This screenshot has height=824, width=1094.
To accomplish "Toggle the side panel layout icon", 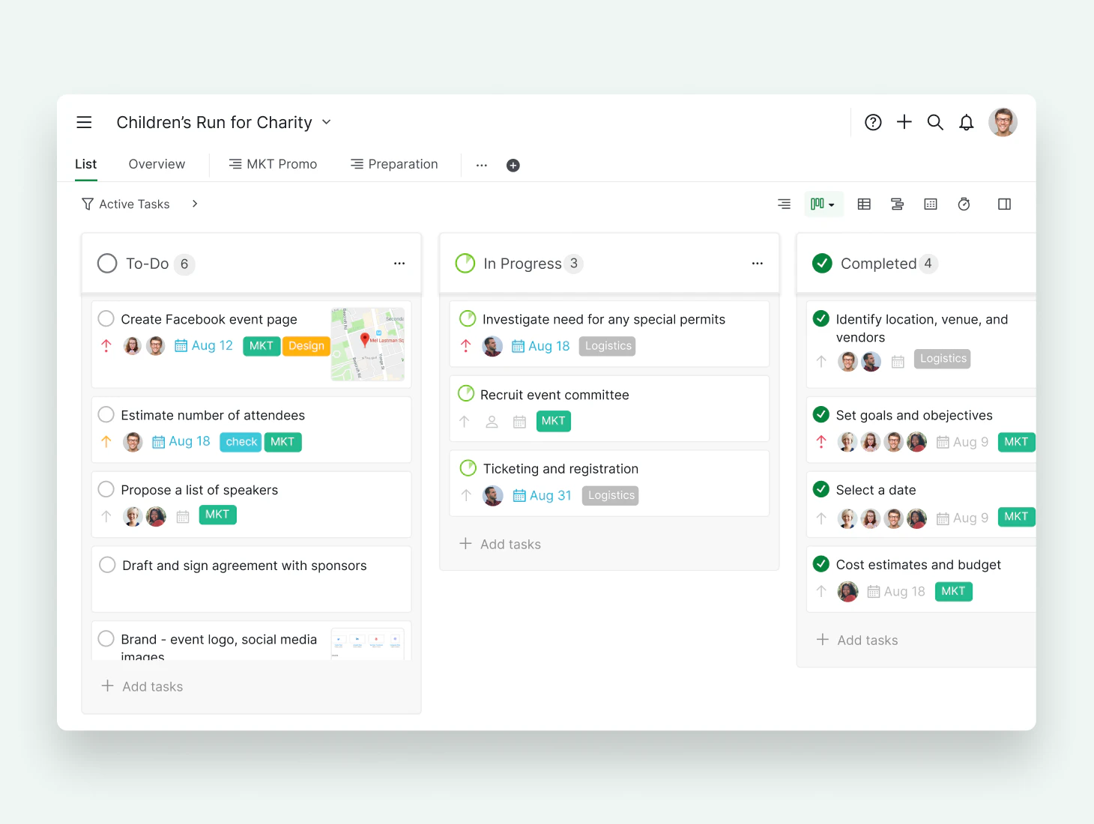I will click(1004, 204).
